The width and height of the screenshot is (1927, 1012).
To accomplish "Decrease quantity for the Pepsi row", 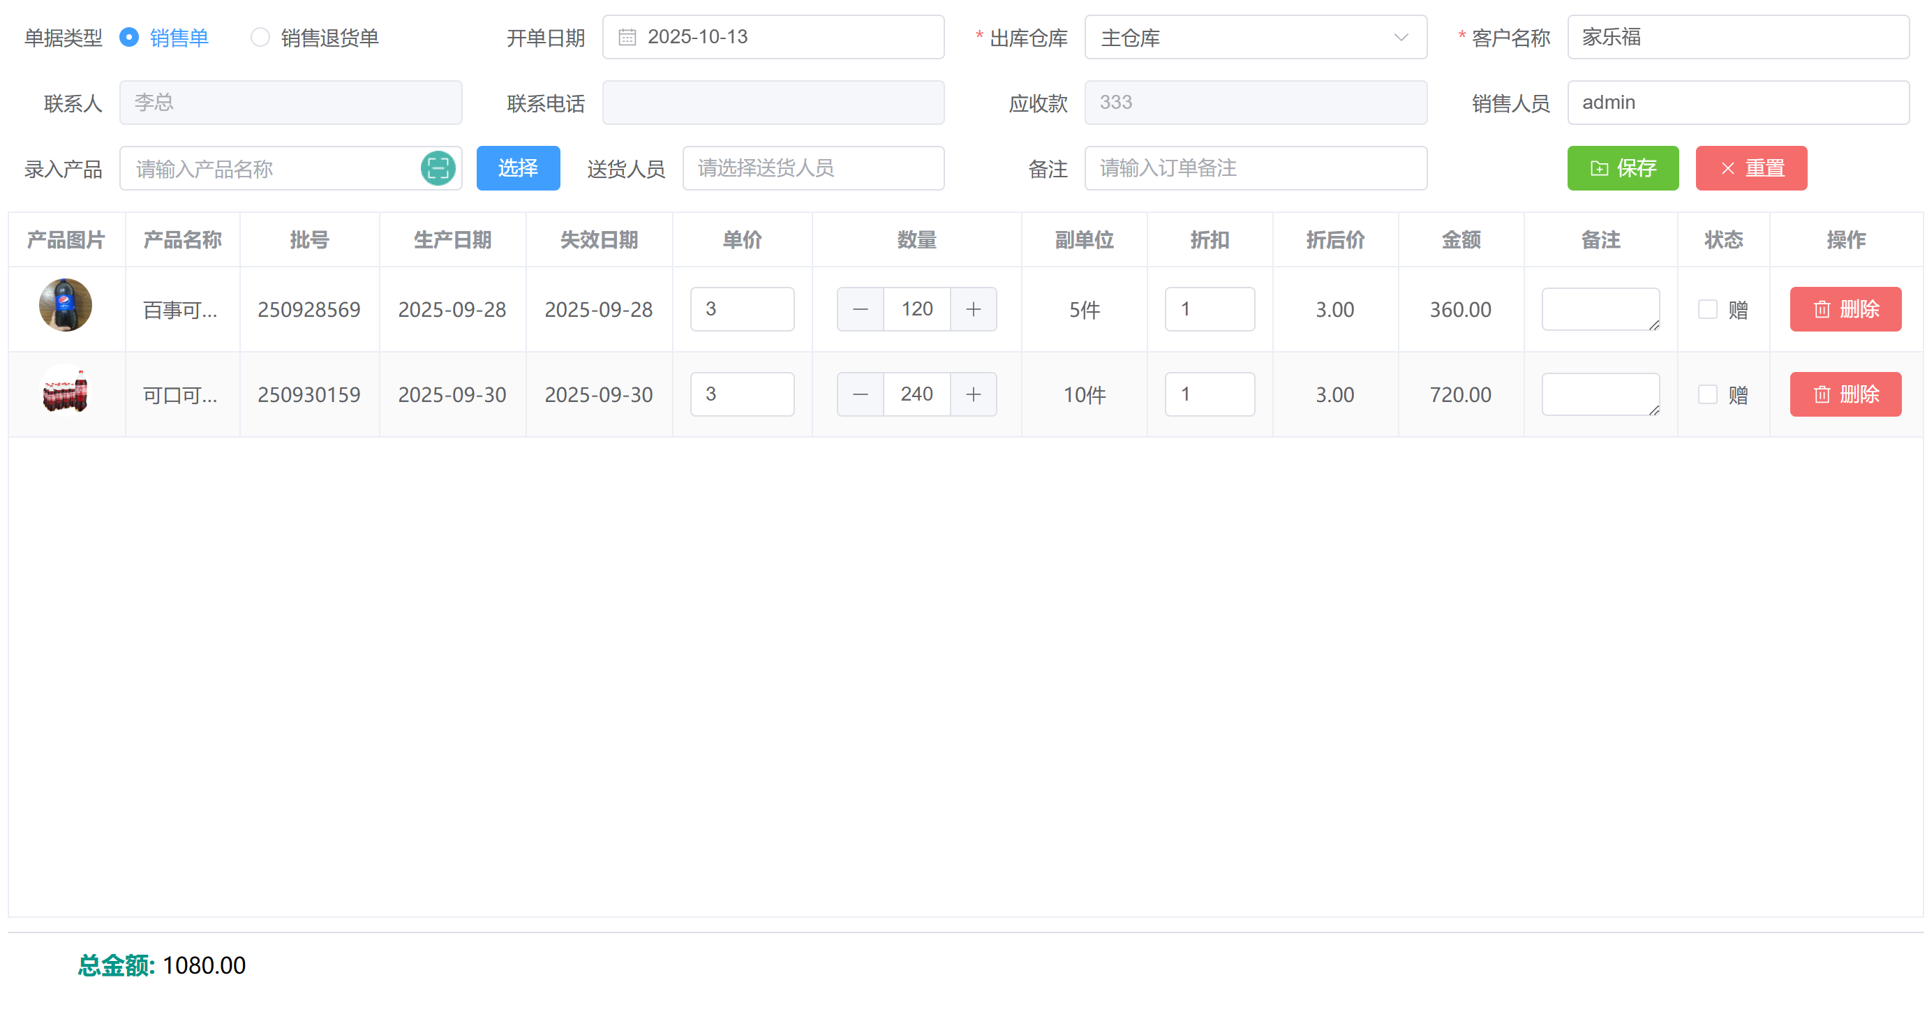I will coord(861,309).
